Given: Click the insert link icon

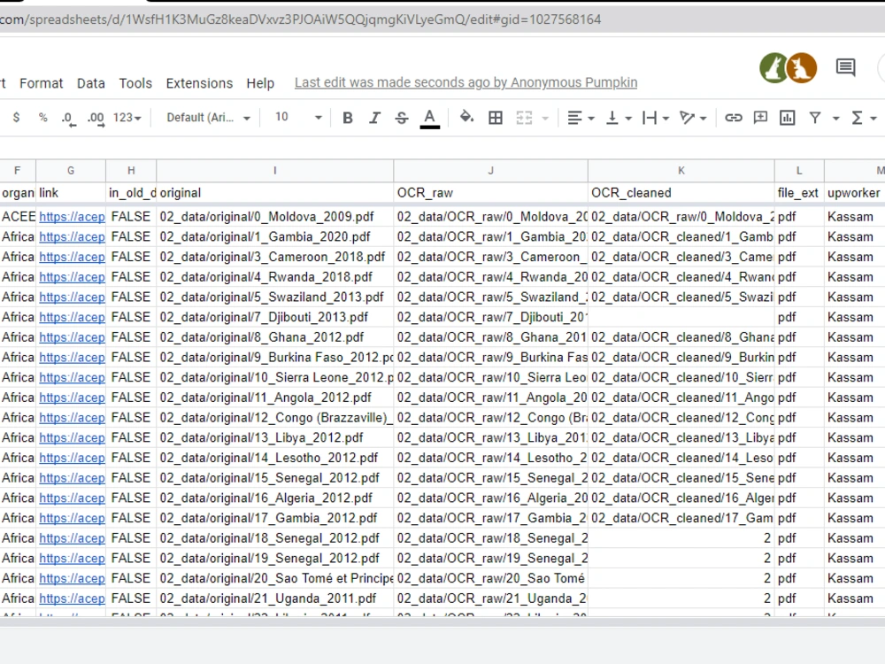Looking at the screenshot, I should [x=733, y=118].
